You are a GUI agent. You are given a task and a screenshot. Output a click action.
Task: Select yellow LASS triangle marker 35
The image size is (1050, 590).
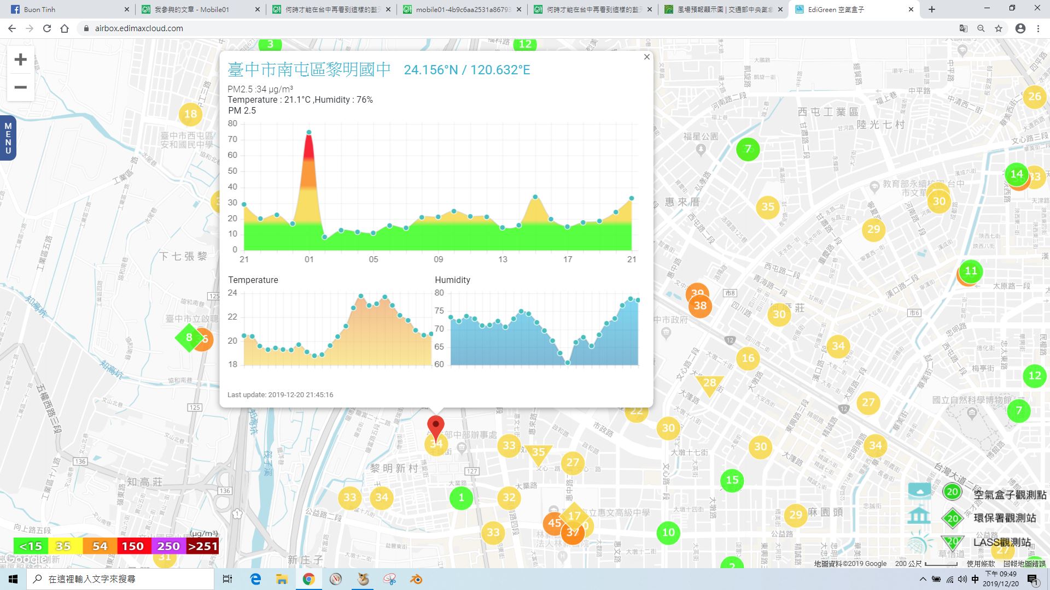click(539, 453)
